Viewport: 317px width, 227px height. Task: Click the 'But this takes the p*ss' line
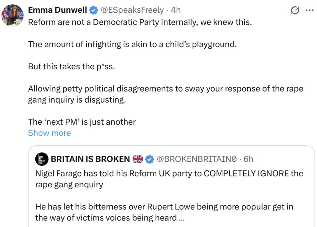[72, 66]
